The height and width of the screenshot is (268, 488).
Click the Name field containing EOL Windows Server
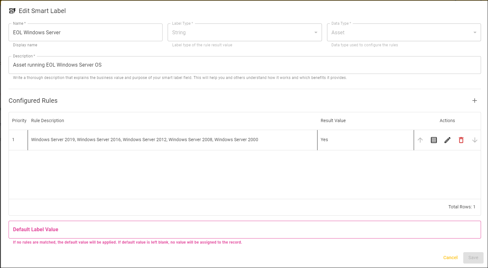click(x=85, y=32)
